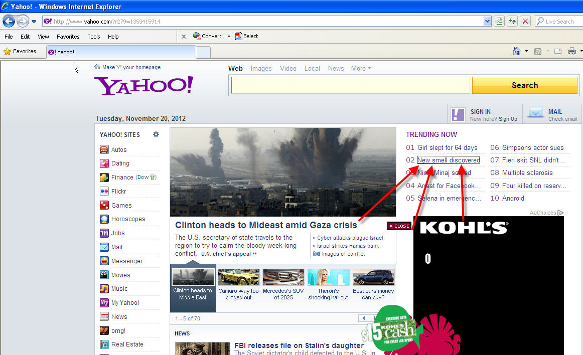
Task: Go forward with the Forward arrow button
Action: (x=23, y=21)
